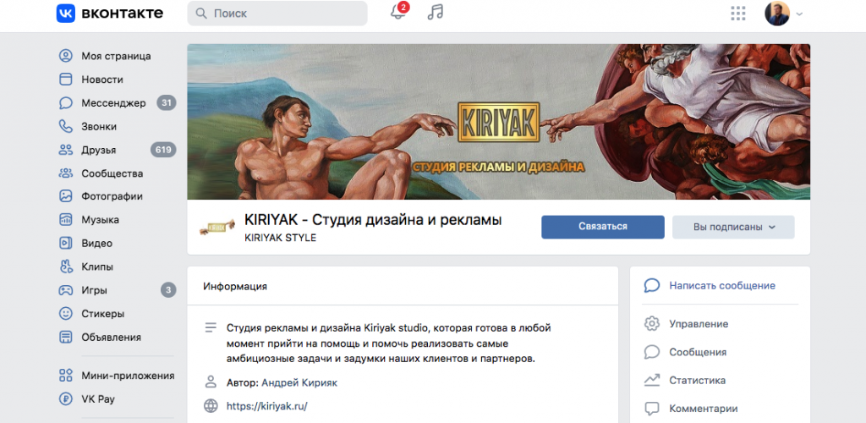This screenshot has height=423, width=866.
Task: Focus the 'Поиск' search field
Action: 277,14
